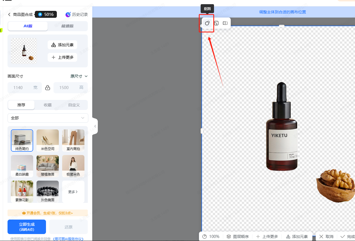Viewport: 355px width, 241px height.
Task: Select the 自定义 tab
Action: click(74, 105)
